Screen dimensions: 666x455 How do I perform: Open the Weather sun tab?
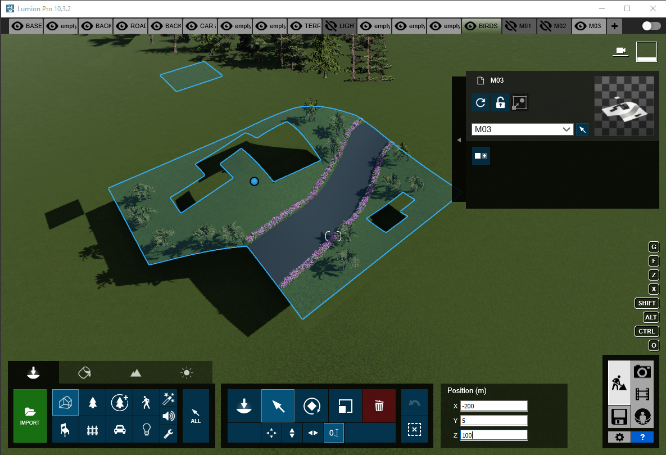(187, 372)
